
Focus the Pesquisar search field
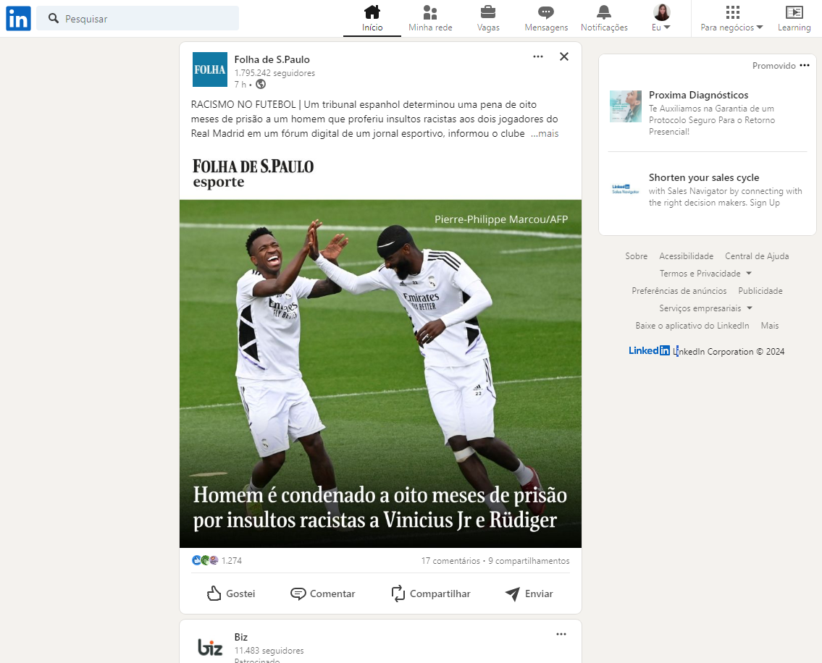click(138, 18)
